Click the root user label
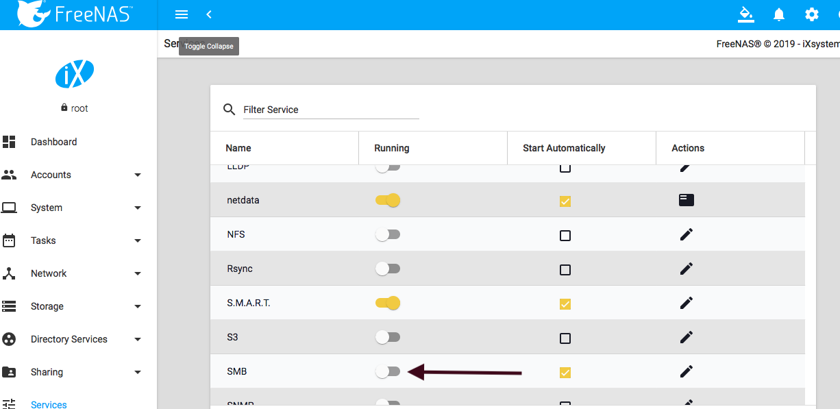 click(79, 108)
